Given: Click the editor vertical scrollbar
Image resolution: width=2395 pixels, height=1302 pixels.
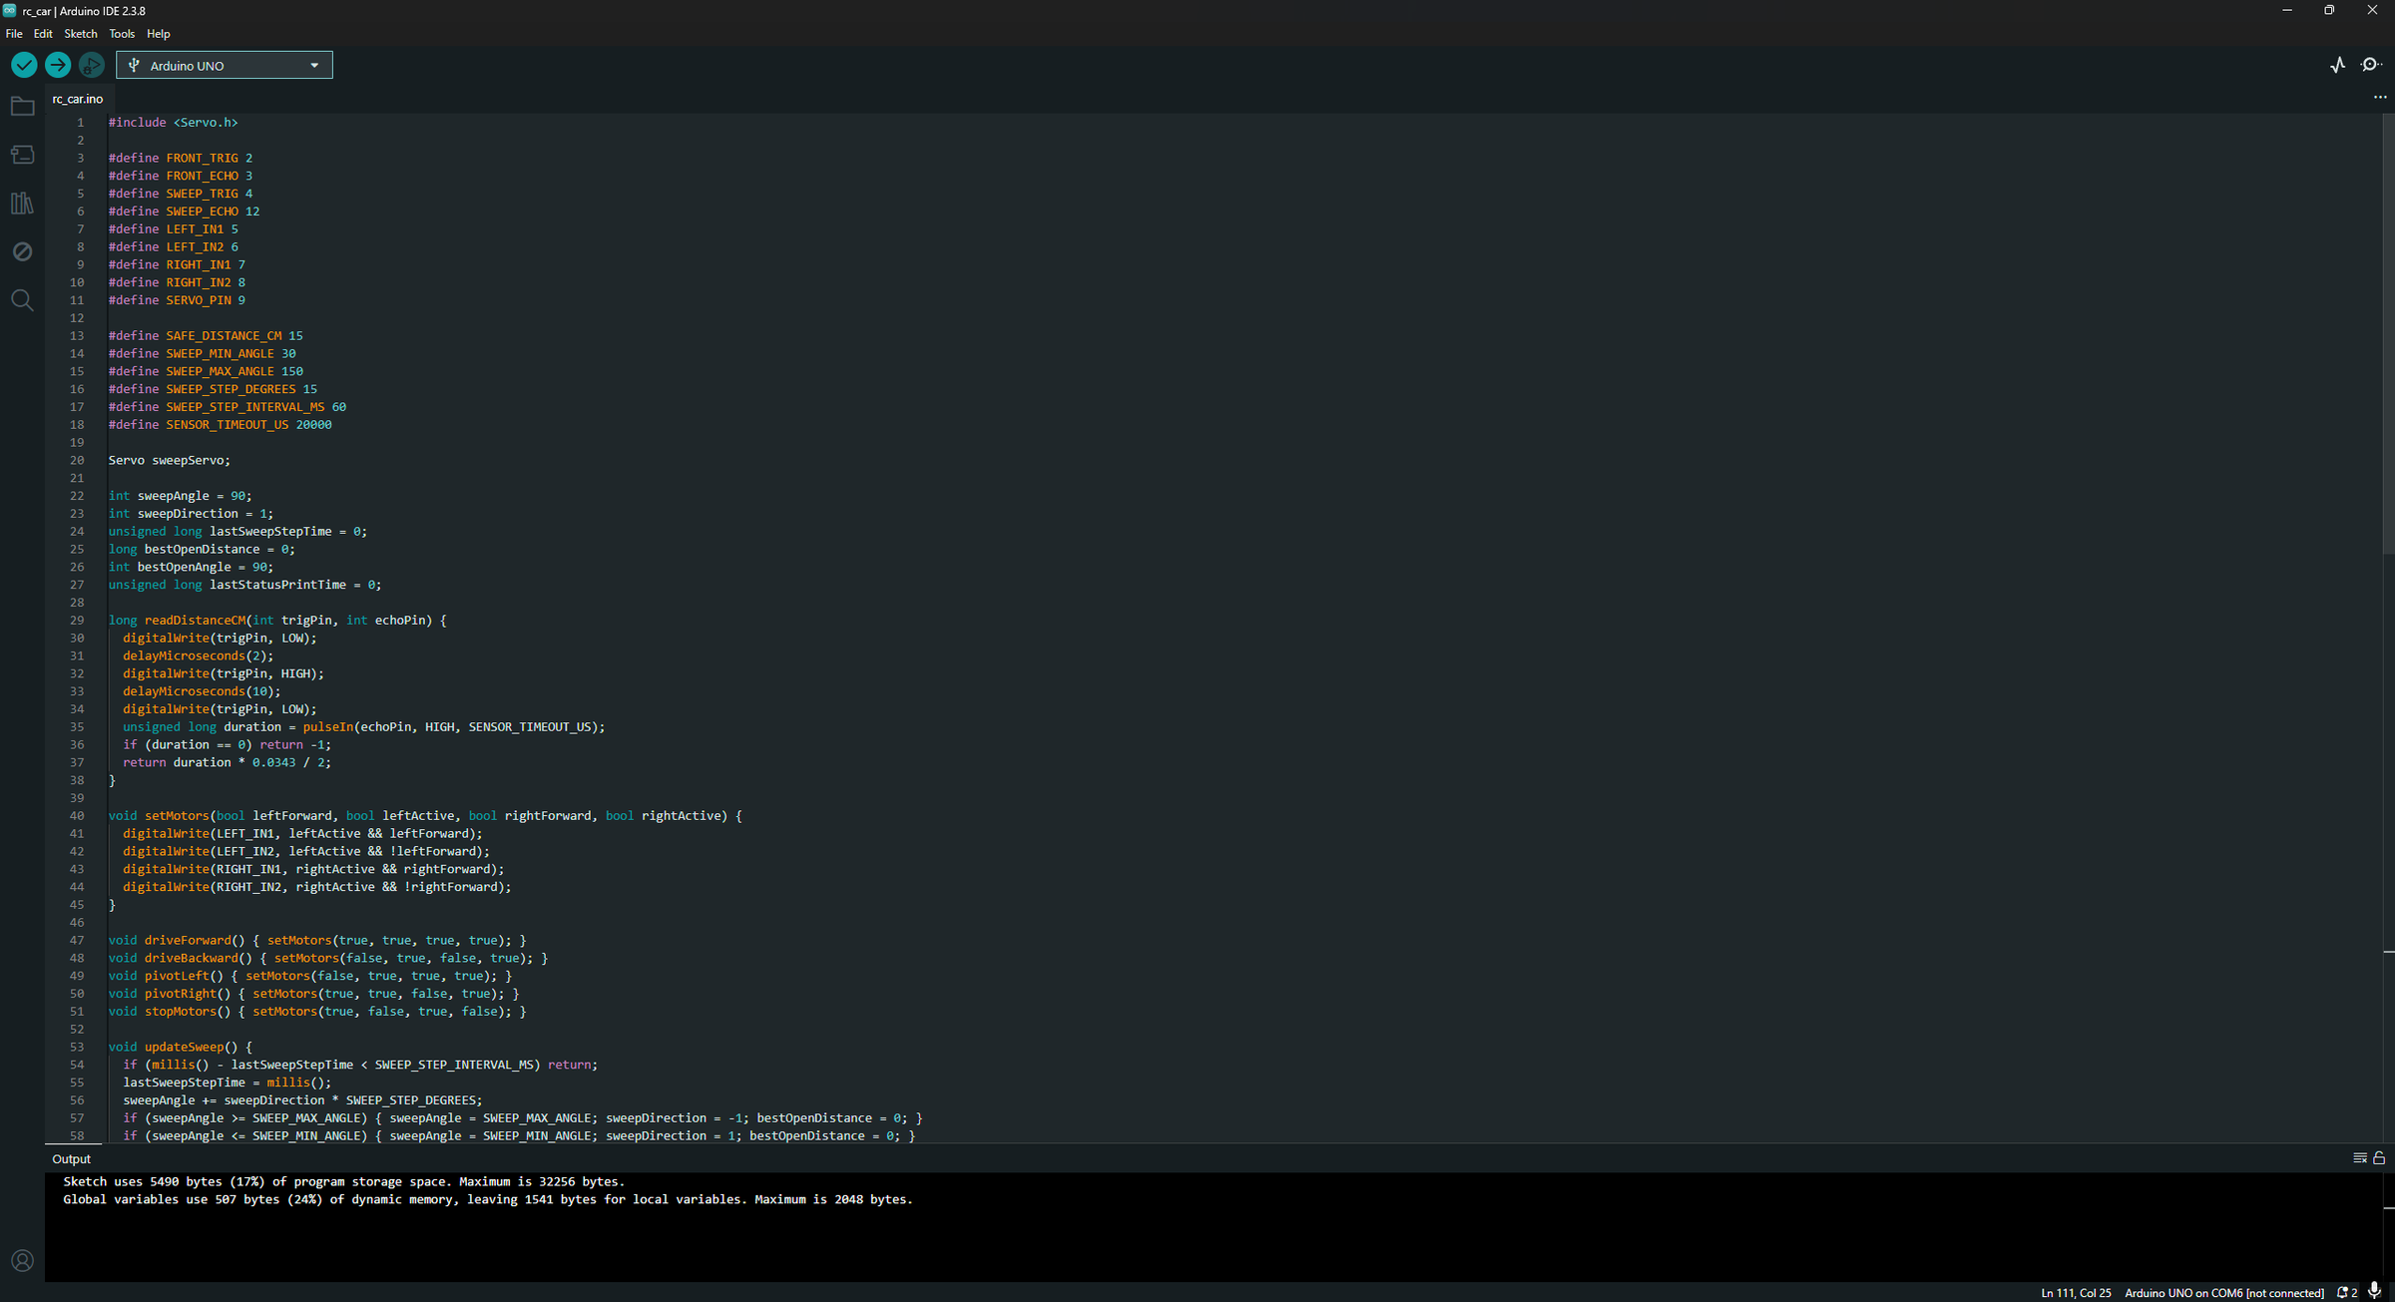Looking at the screenshot, I should coord(2388,334).
